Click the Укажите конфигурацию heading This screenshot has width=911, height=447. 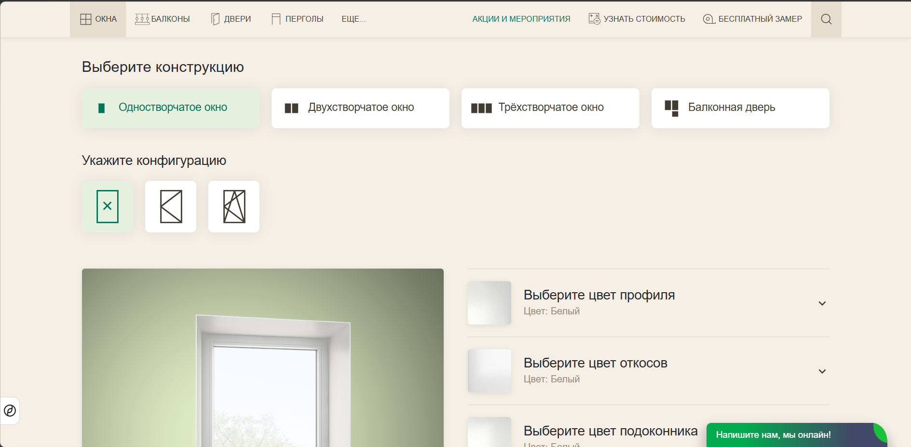[154, 161]
